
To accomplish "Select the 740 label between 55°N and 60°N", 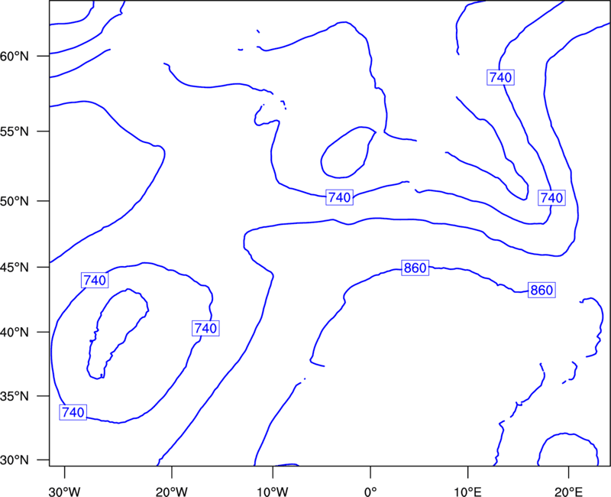I will (501, 77).
